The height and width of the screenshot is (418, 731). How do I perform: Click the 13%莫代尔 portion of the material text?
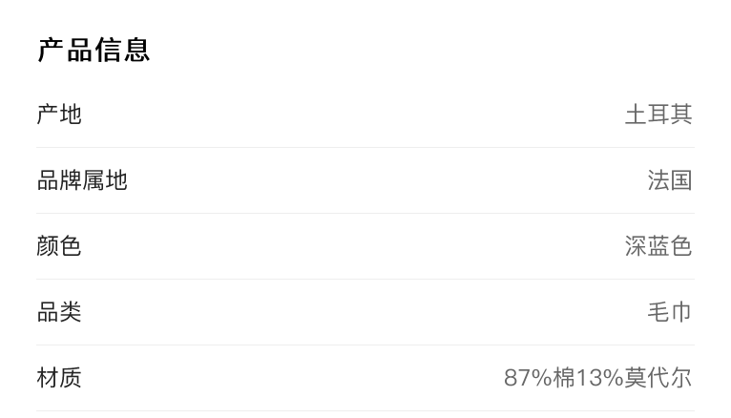[634, 378]
